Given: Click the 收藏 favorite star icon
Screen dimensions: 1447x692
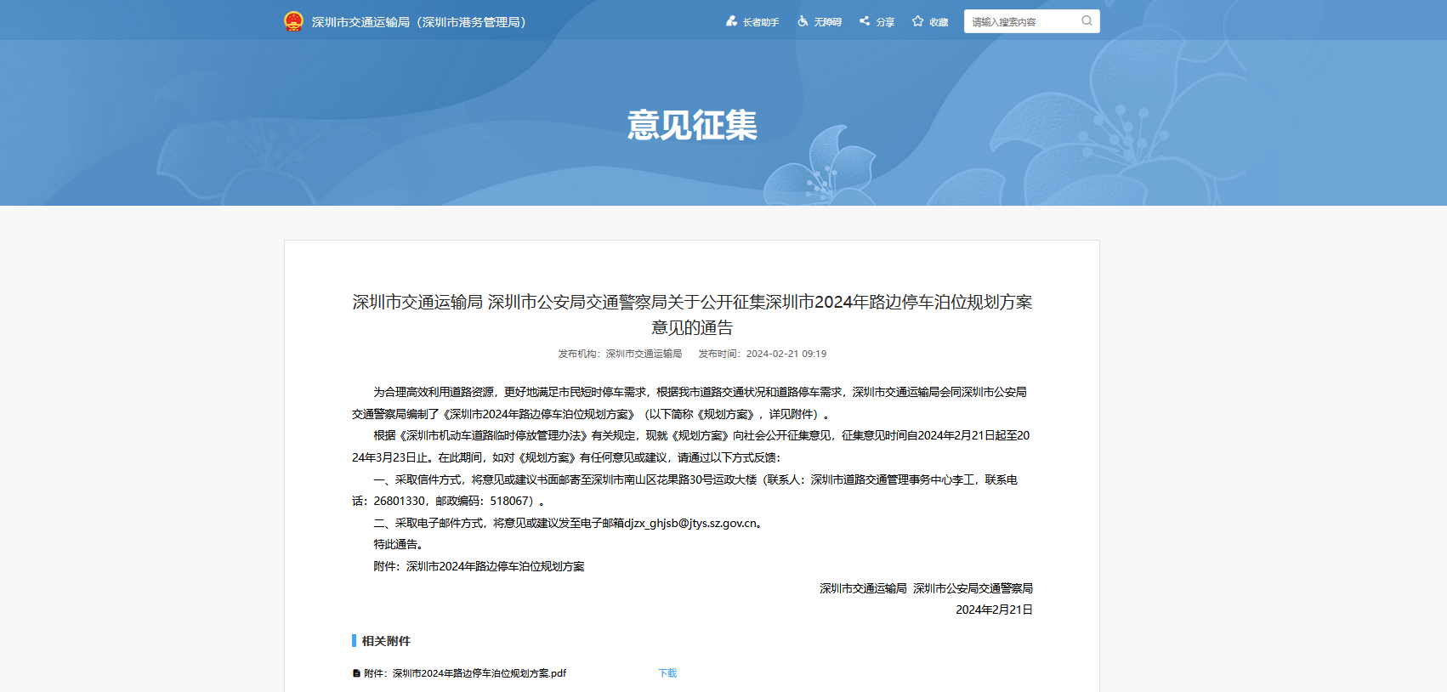Looking at the screenshot, I should [x=918, y=21].
